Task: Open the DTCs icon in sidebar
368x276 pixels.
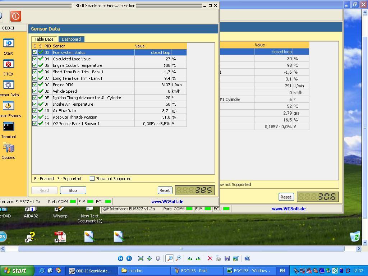Action: coord(9,64)
